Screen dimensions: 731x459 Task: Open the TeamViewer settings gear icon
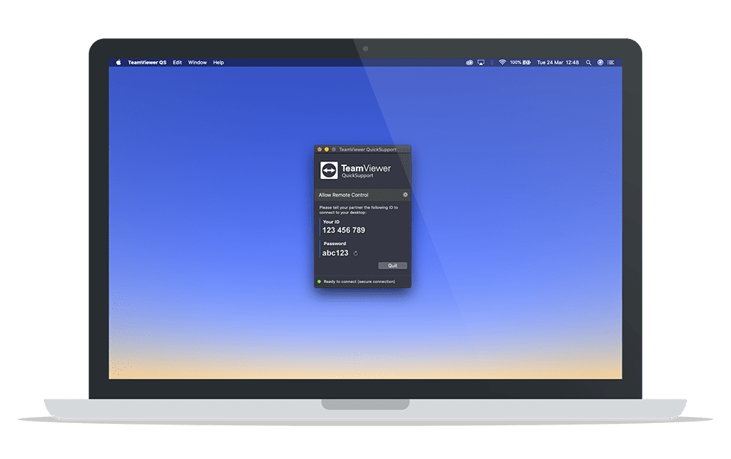tap(405, 195)
